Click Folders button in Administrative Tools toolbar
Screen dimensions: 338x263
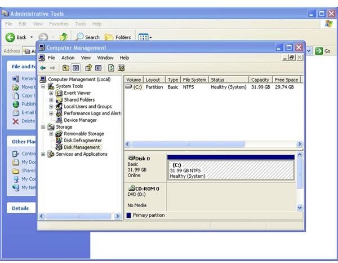click(118, 37)
